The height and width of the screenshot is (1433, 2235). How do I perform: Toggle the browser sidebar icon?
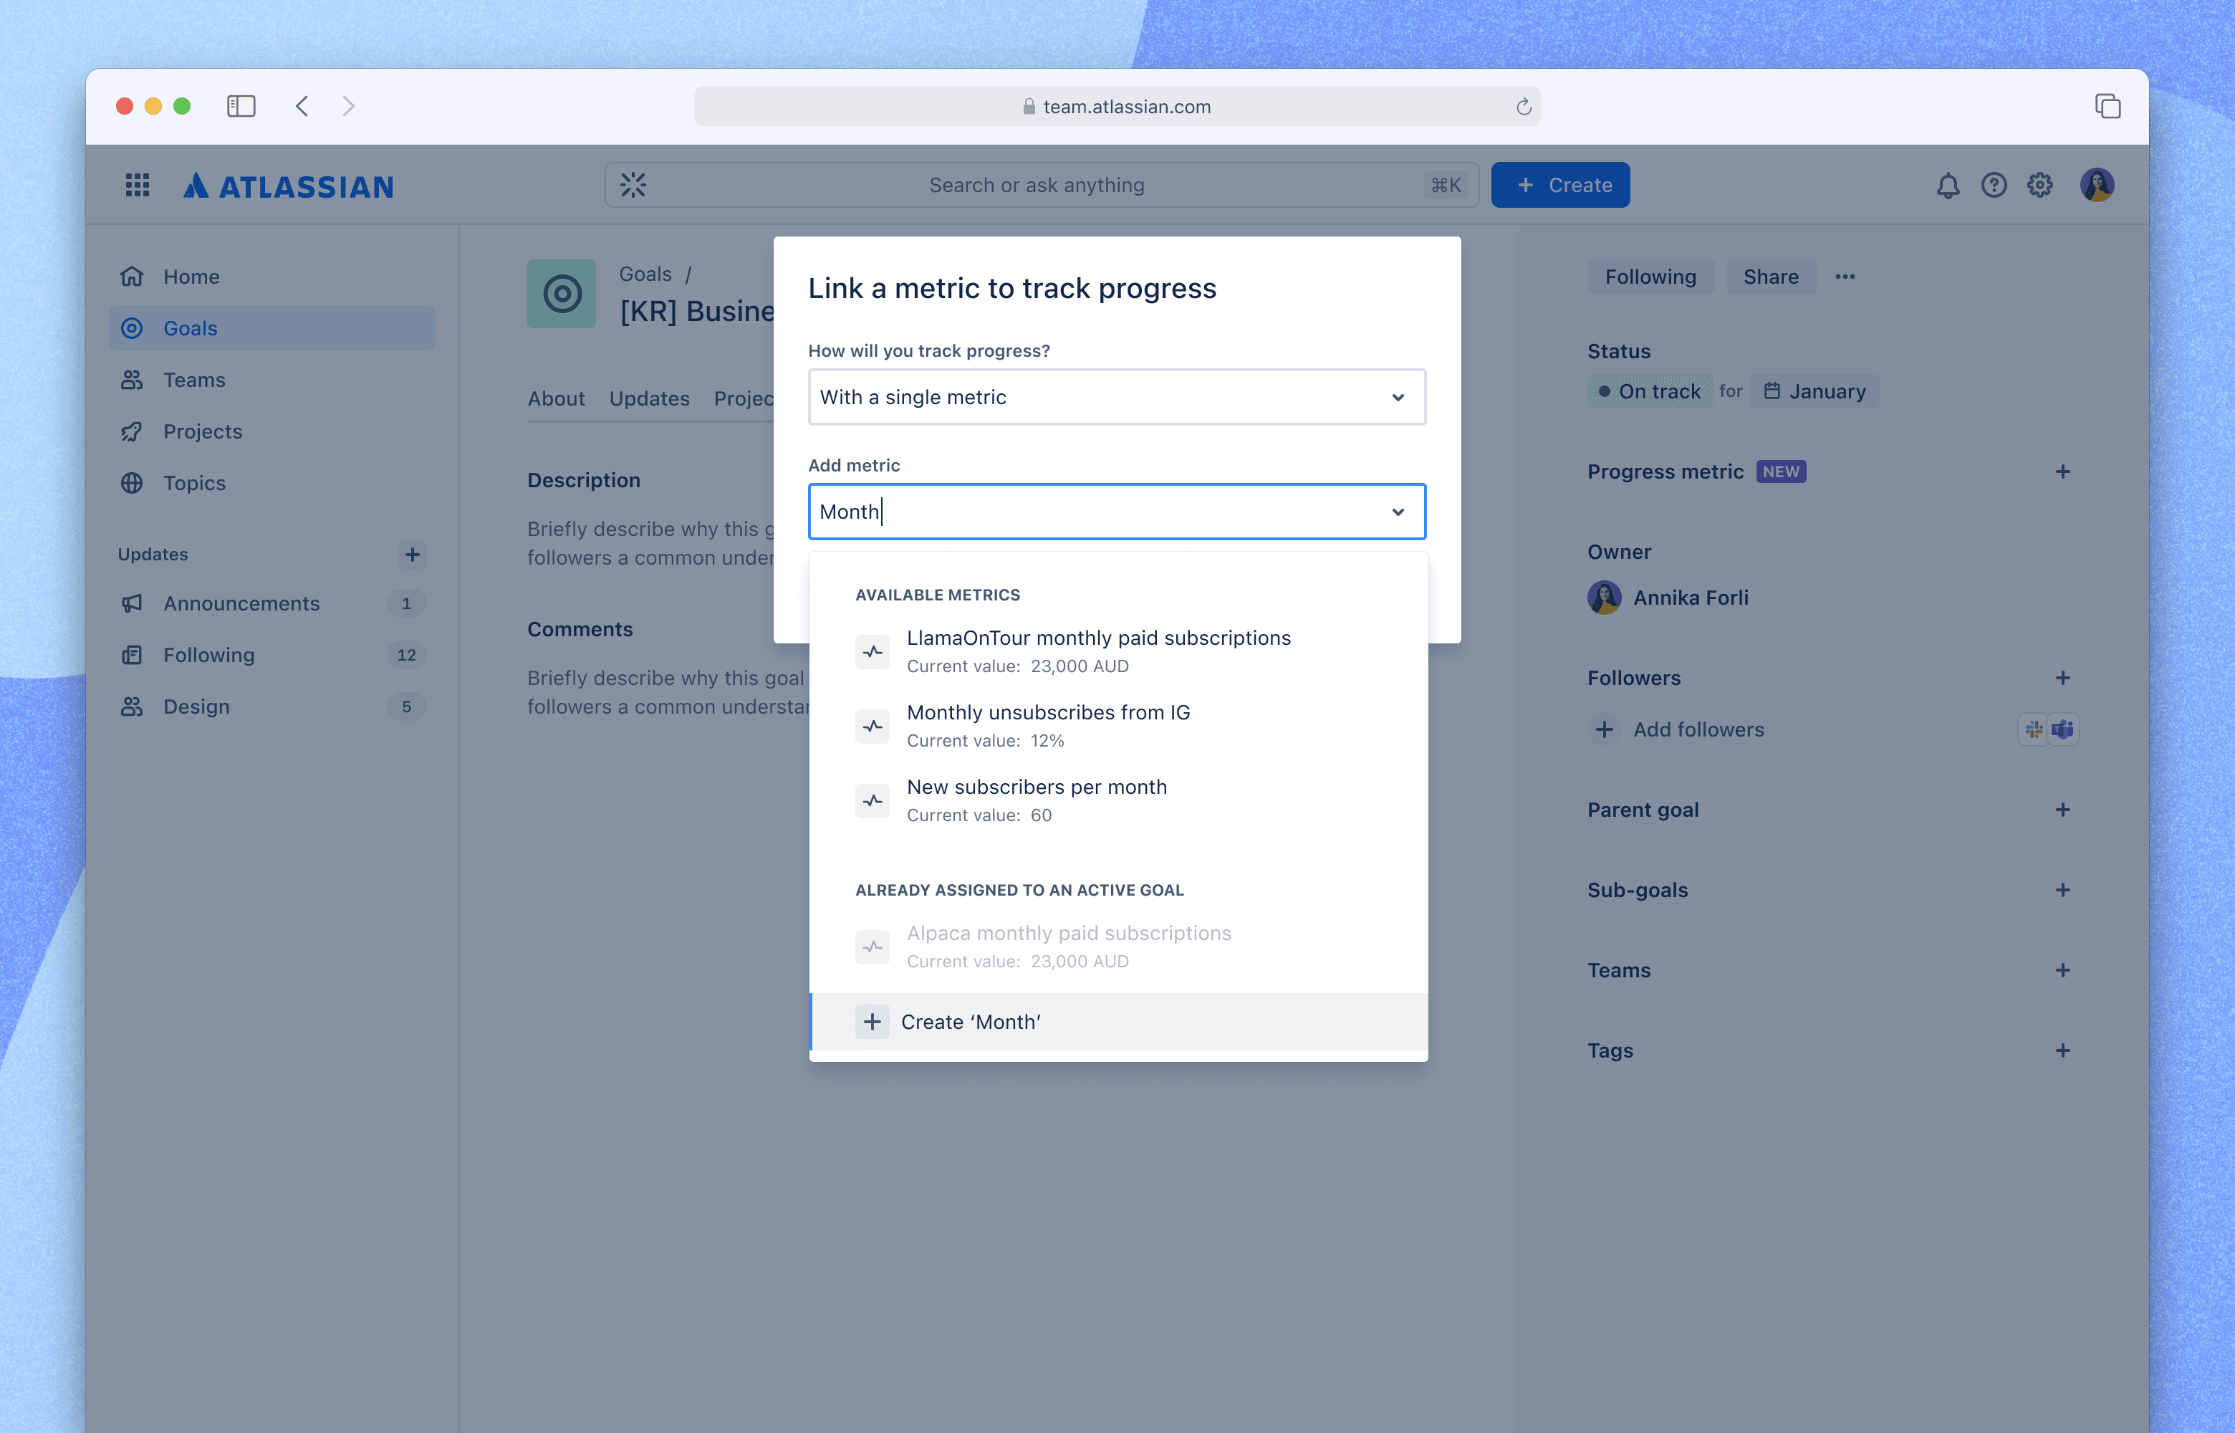tap(241, 106)
